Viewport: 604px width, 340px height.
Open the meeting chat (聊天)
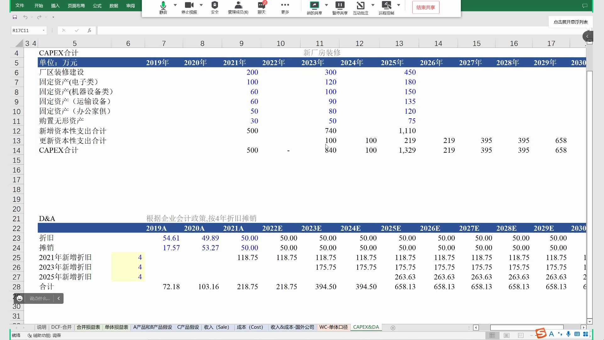(262, 8)
